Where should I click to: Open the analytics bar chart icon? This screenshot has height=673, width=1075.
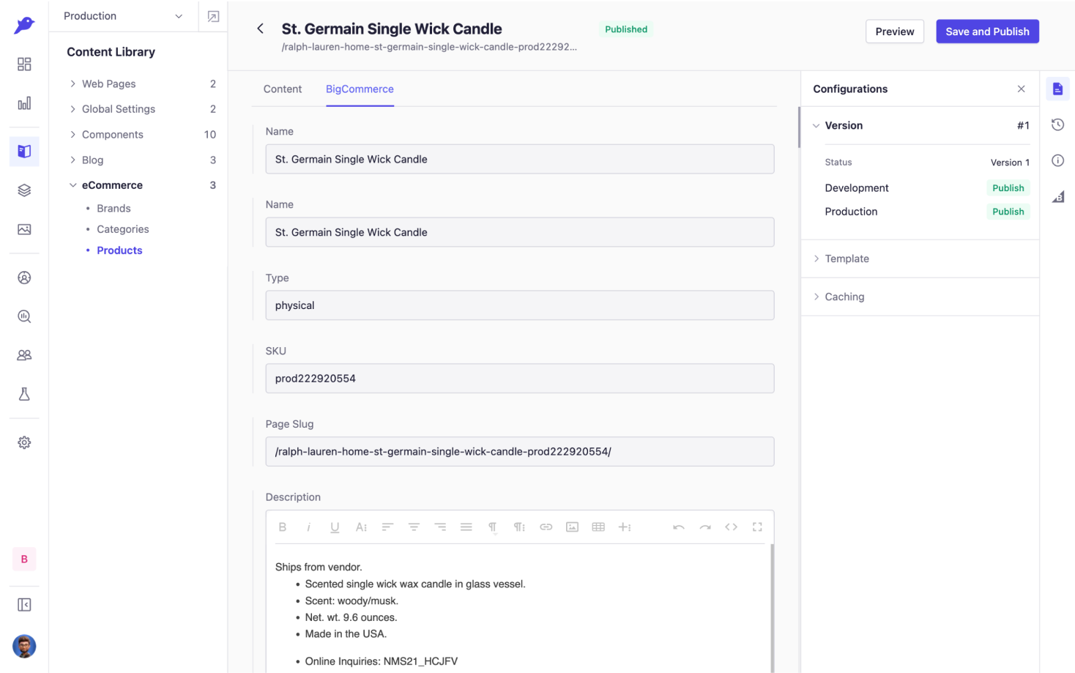(x=24, y=103)
